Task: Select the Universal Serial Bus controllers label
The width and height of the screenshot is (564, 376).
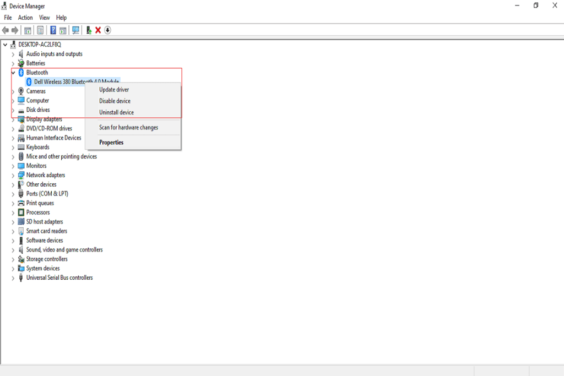Action: click(59, 277)
